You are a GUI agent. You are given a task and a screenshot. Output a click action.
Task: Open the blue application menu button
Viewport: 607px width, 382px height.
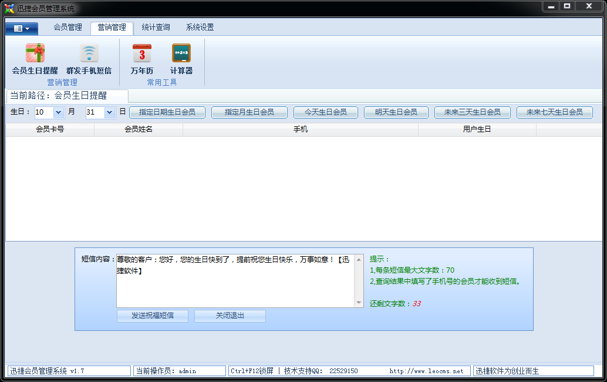click(22, 28)
